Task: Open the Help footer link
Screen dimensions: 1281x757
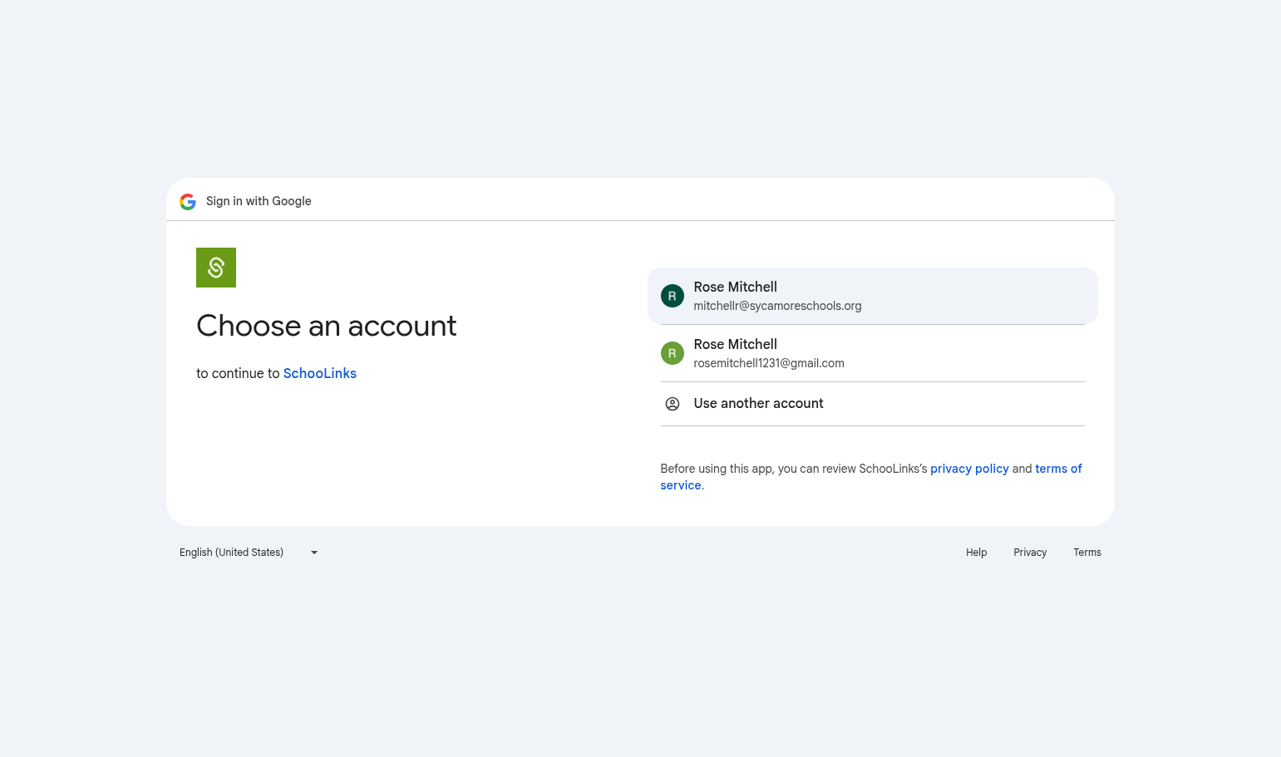Action: click(976, 553)
